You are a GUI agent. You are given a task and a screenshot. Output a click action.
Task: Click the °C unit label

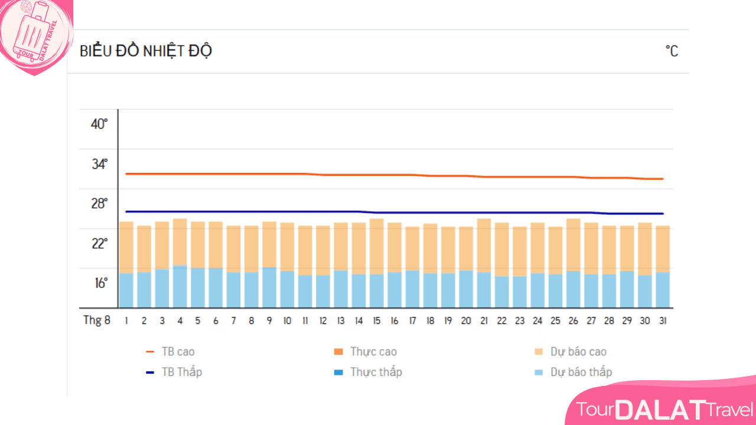[x=672, y=51]
